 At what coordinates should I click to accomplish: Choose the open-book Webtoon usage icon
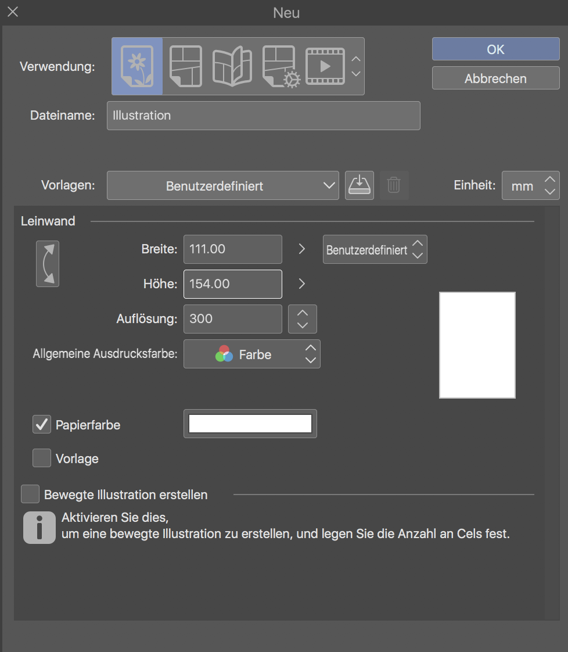tap(232, 66)
